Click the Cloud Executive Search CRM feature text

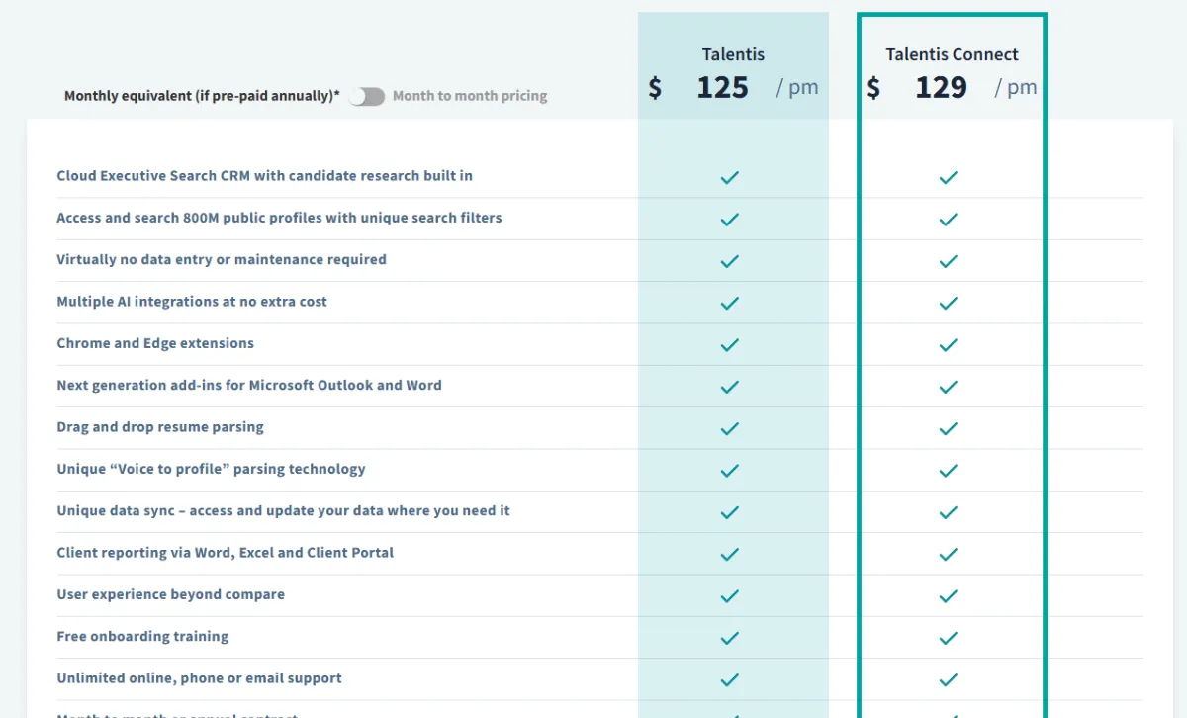[x=264, y=176]
